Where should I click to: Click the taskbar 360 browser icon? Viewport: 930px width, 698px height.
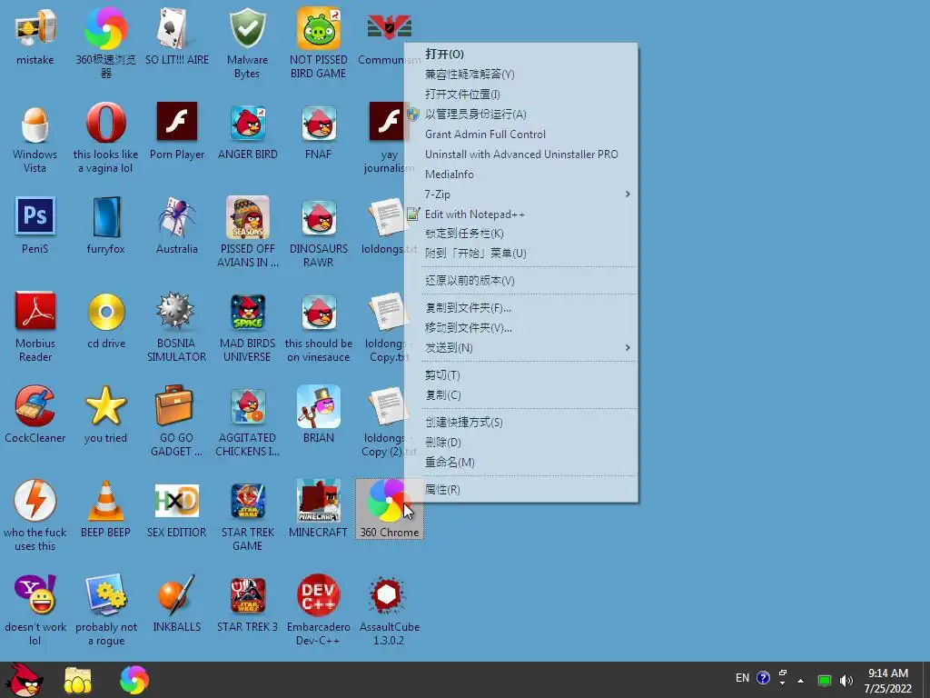(134, 680)
